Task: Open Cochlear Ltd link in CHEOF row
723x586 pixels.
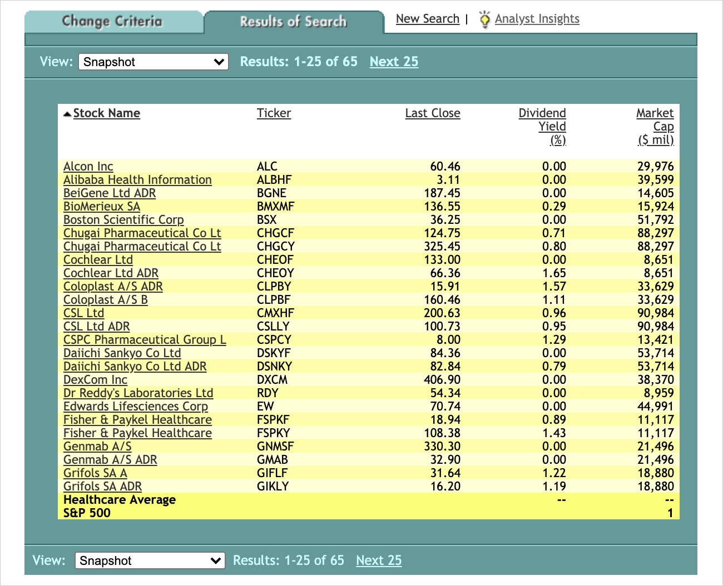Action: tap(98, 260)
